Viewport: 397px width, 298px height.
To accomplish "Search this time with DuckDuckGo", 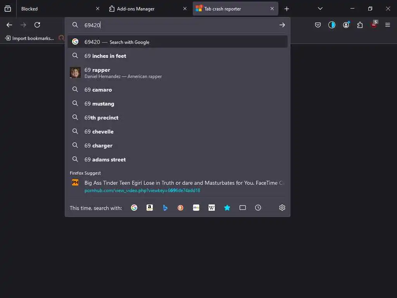I will [181, 208].
